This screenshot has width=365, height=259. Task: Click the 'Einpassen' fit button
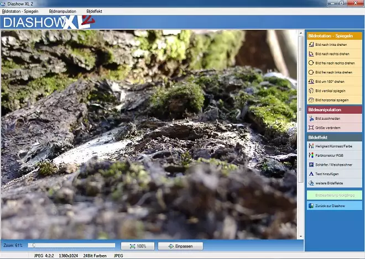tap(180, 246)
